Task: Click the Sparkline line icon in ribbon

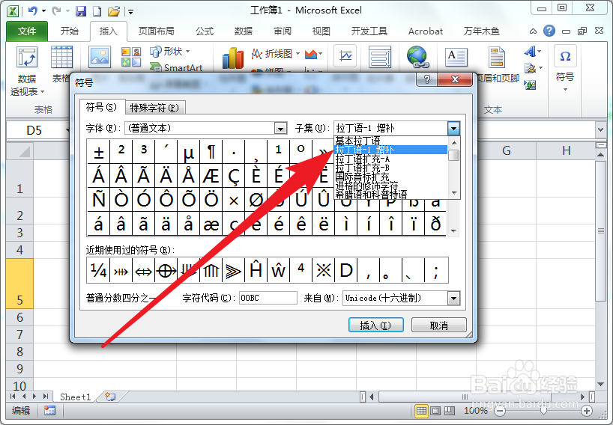Action: 345,57
